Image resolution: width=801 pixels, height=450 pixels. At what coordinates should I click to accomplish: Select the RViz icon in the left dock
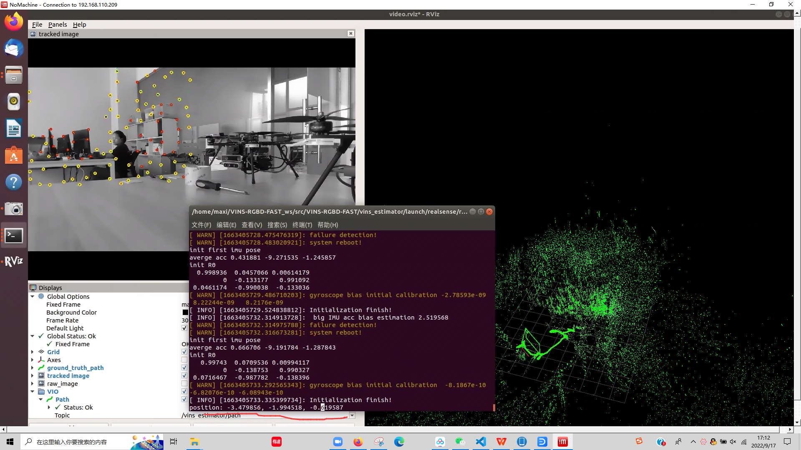(x=14, y=260)
